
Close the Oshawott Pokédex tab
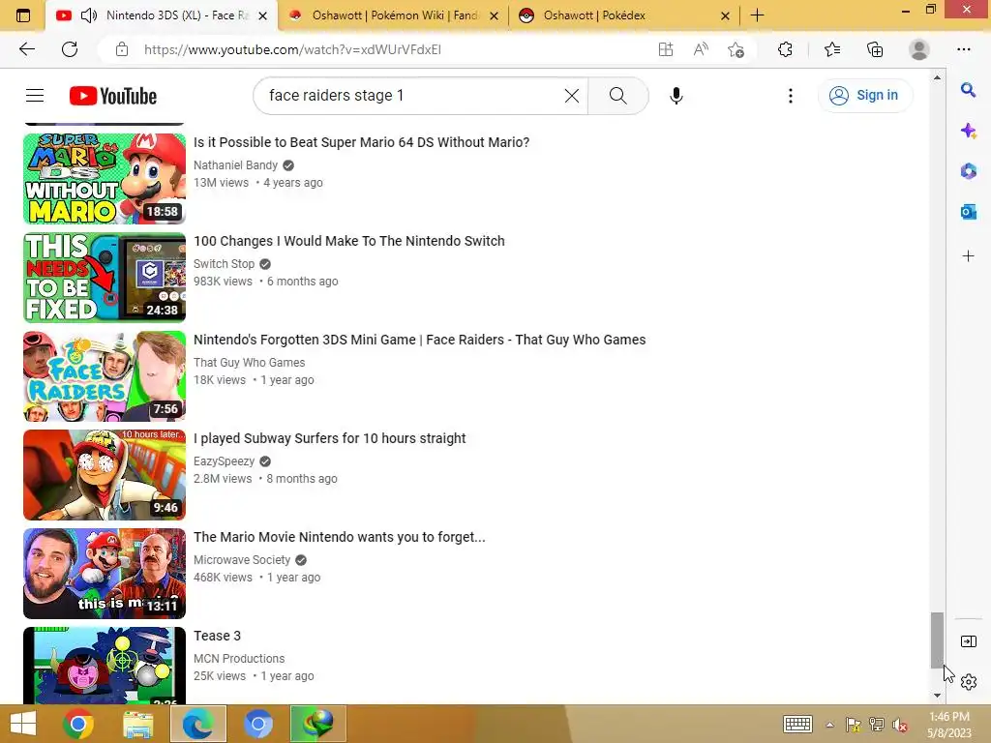pyautogui.click(x=726, y=15)
